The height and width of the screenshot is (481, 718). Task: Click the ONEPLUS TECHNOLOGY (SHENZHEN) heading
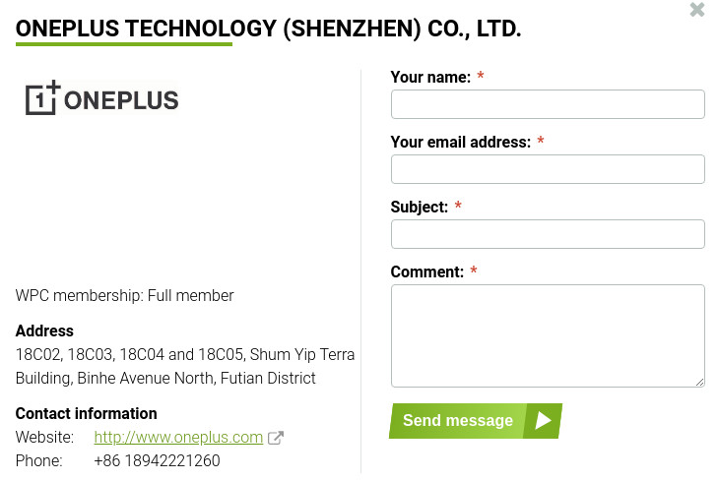[x=268, y=29]
